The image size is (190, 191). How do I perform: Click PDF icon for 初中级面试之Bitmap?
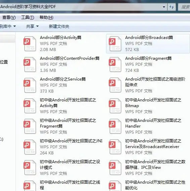tap(115, 106)
